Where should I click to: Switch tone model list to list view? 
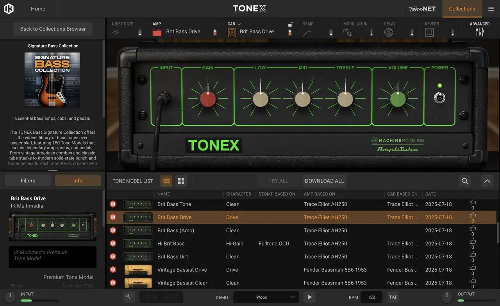click(166, 181)
